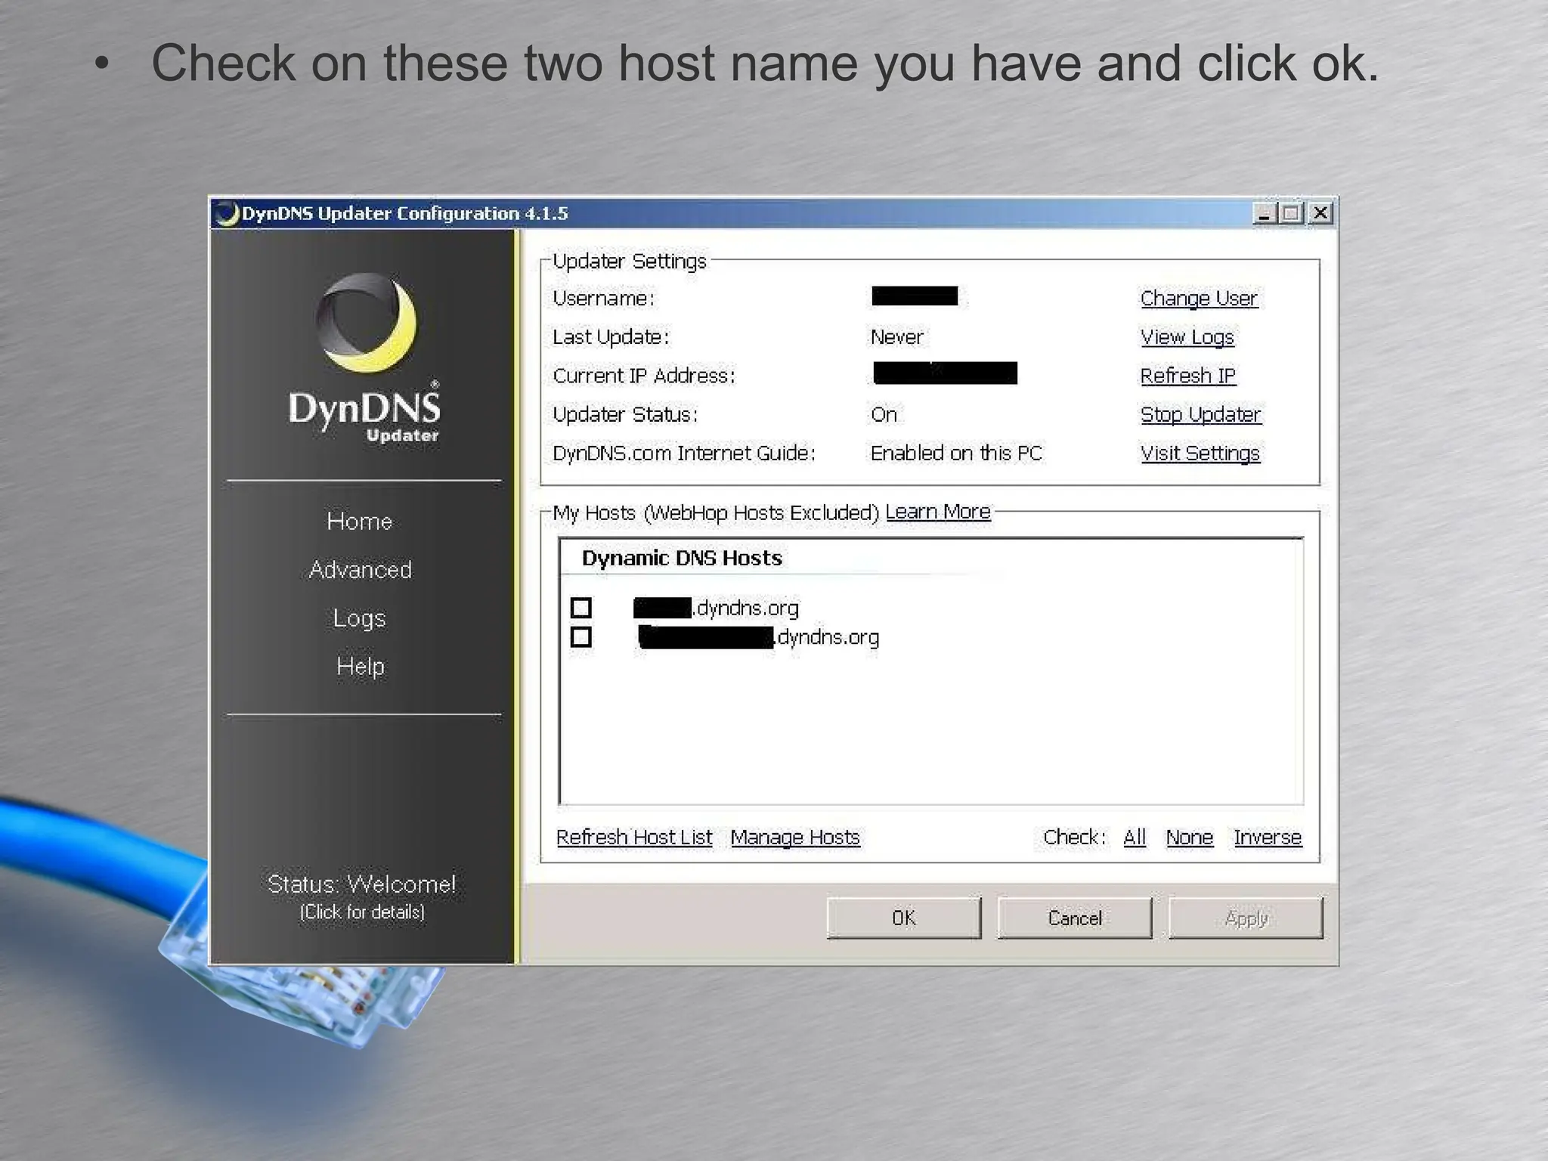Viewport: 1548px width, 1161px height.
Task: Open the Advanced section in sidebar
Action: [x=361, y=570]
